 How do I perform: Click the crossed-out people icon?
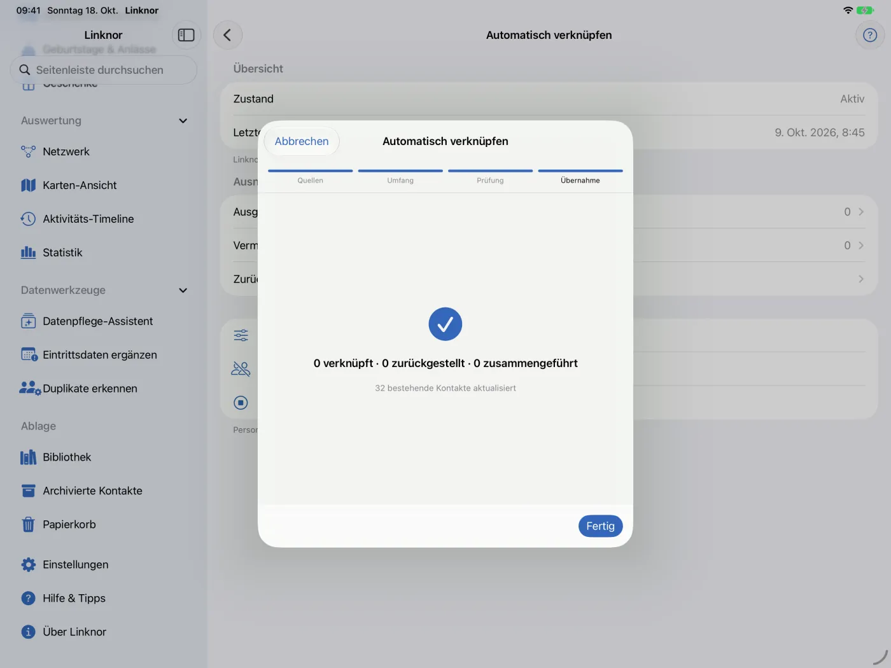[x=241, y=369]
